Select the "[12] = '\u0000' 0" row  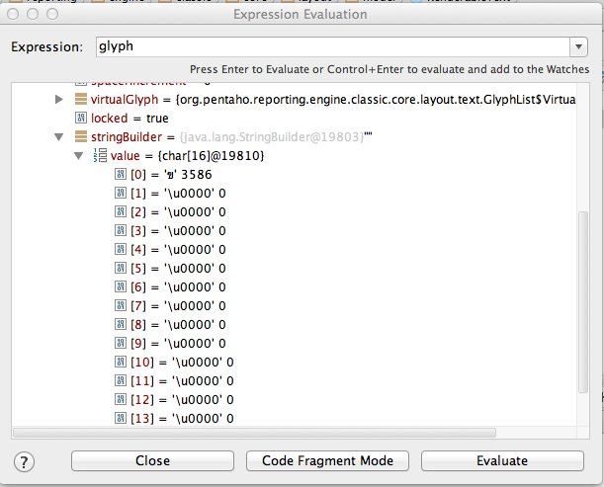click(182, 400)
